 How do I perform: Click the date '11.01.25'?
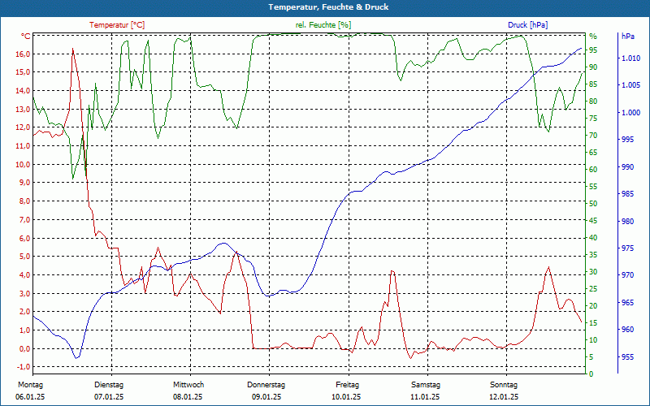pyautogui.click(x=425, y=397)
